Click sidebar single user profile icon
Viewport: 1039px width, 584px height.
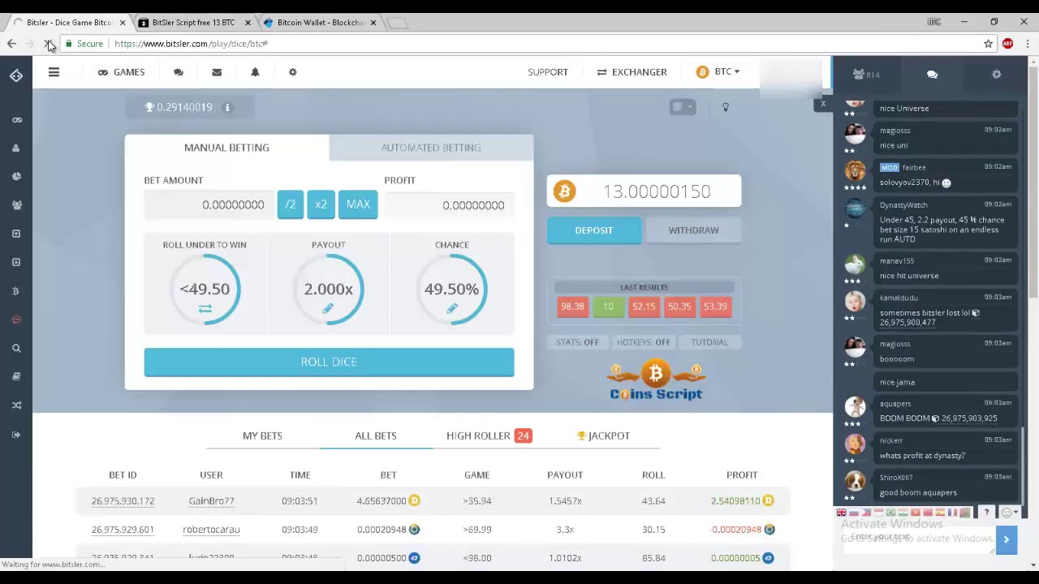click(x=16, y=148)
